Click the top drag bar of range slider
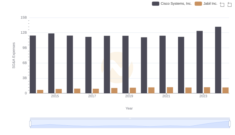Image resolution: width=235 pixels, height=135 pixels. pyautogui.click(x=130, y=118)
